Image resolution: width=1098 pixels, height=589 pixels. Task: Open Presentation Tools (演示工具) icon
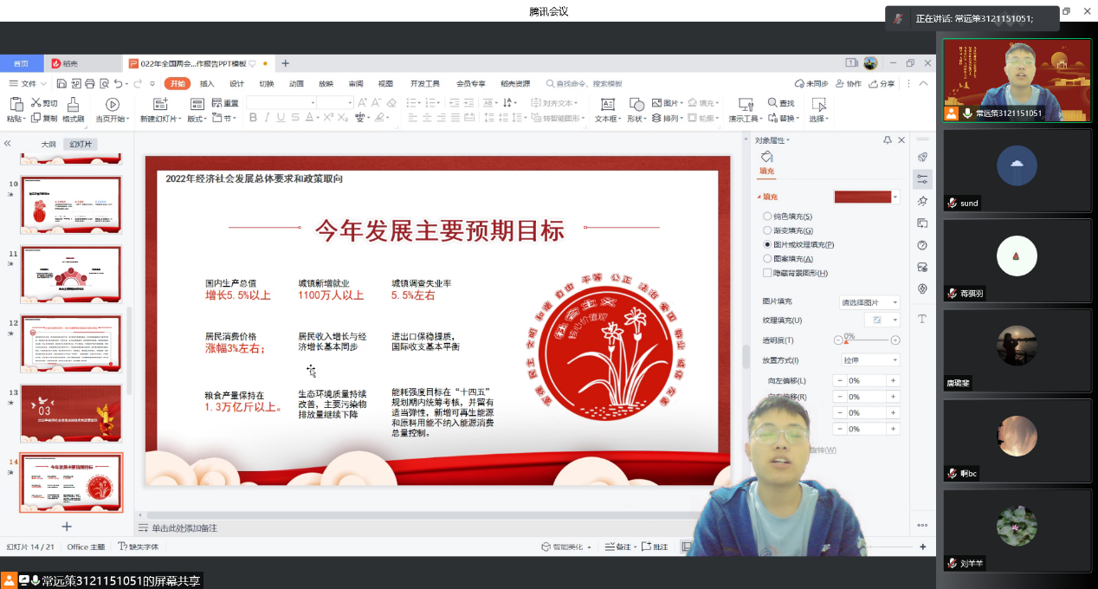(745, 105)
